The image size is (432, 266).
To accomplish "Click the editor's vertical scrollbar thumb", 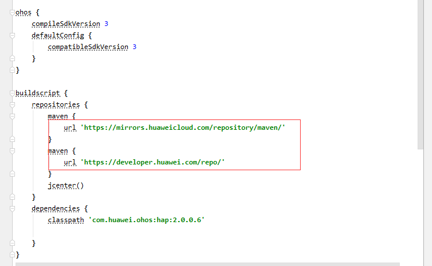I will [420, 74].
